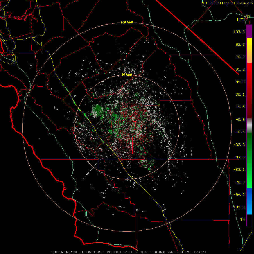This screenshot has width=254, height=254.
Task: Click the 14.5 legend value
Action: (x=240, y=107)
